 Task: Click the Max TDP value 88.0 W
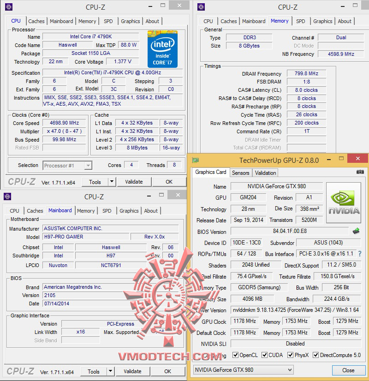point(129,45)
